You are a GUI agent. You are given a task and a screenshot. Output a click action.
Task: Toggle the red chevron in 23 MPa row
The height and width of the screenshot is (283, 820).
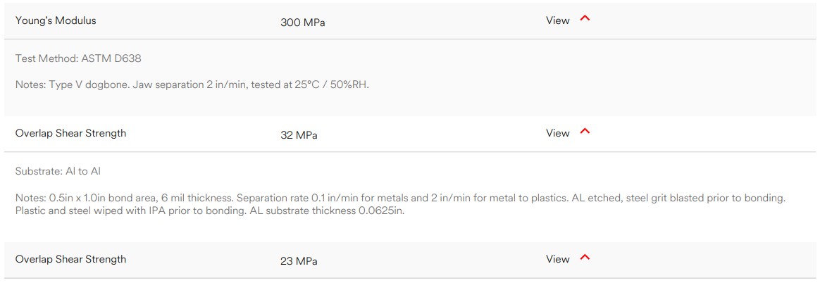[x=585, y=258]
